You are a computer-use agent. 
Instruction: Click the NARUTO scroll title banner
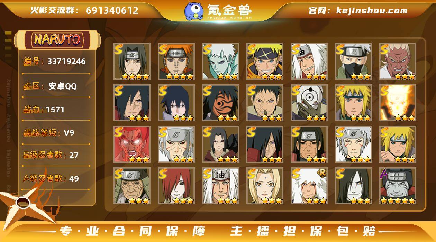[57, 40]
